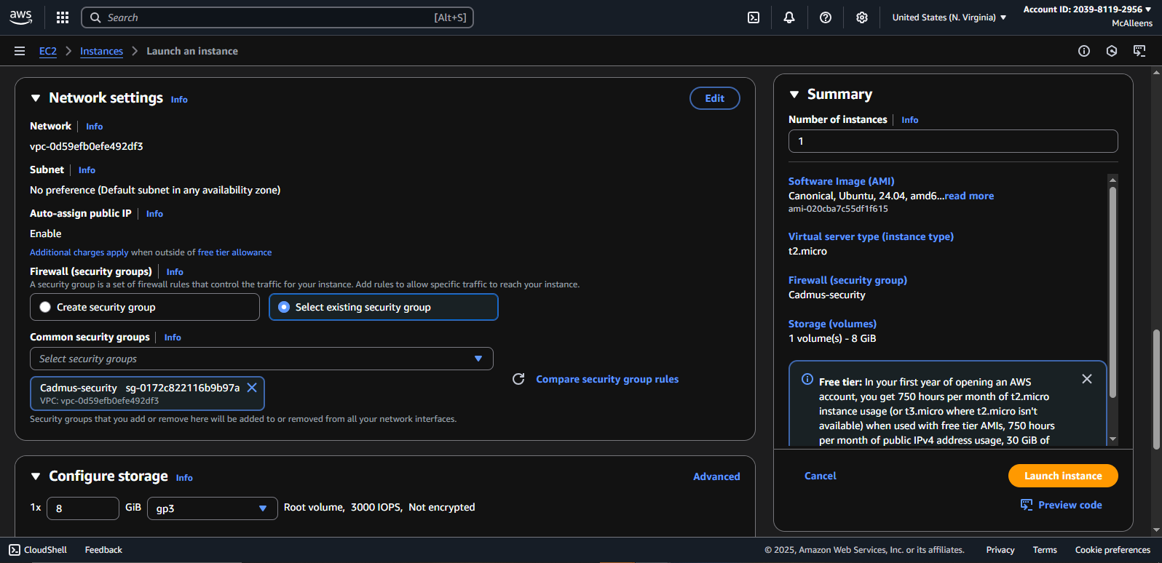Open the info panel icon in the breadcrumb bar

click(x=1084, y=51)
